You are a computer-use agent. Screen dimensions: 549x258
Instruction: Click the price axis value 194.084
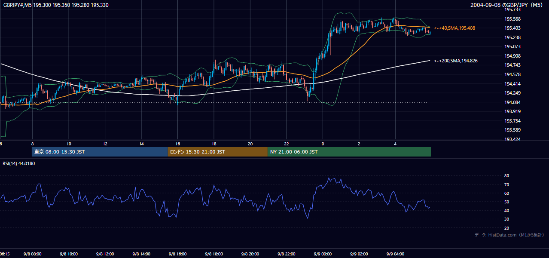pos(512,102)
